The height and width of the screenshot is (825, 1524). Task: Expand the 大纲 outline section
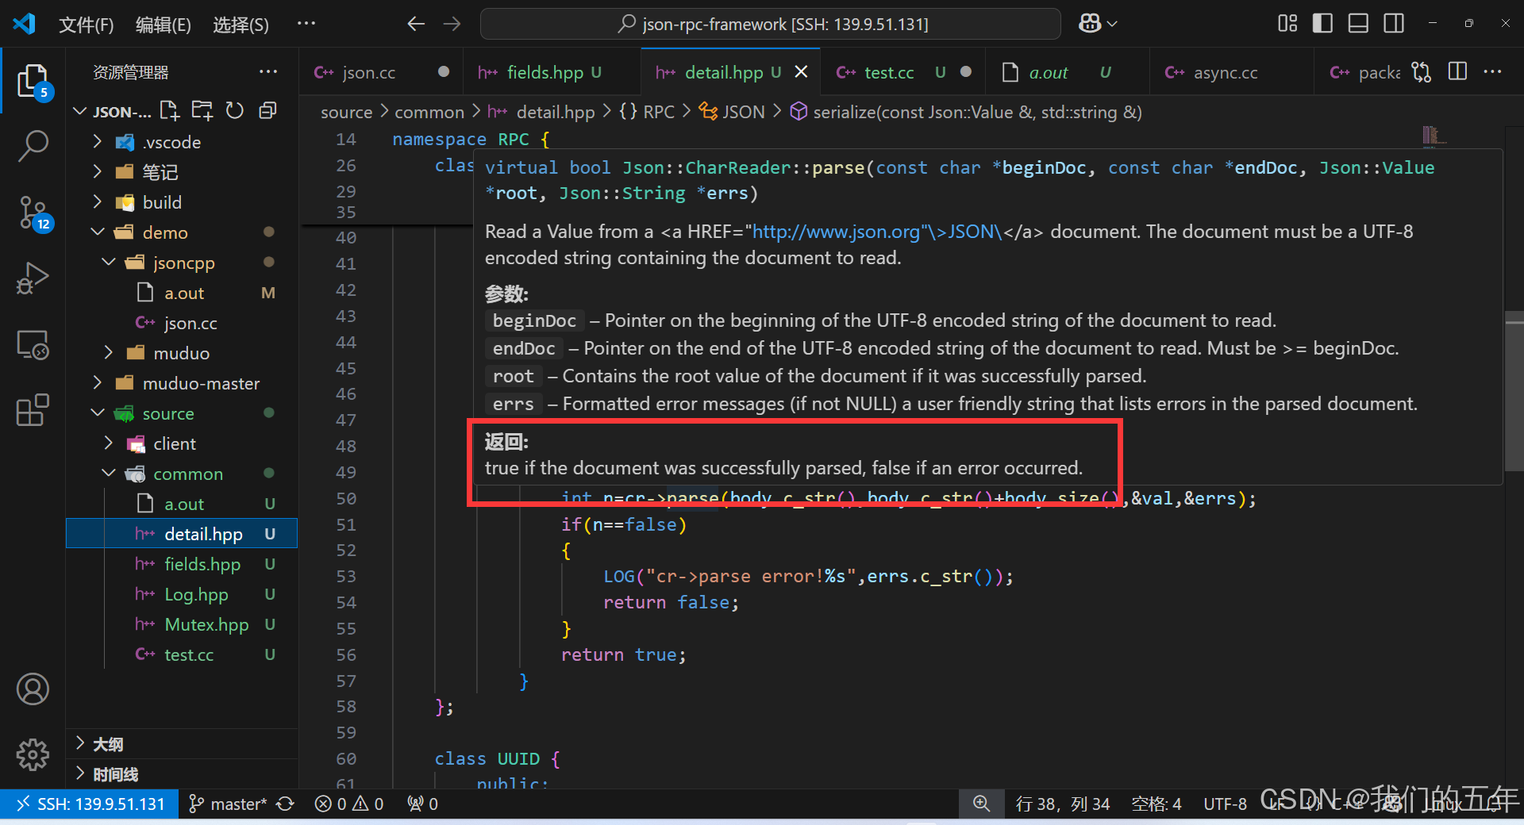[x=181, y=743]
